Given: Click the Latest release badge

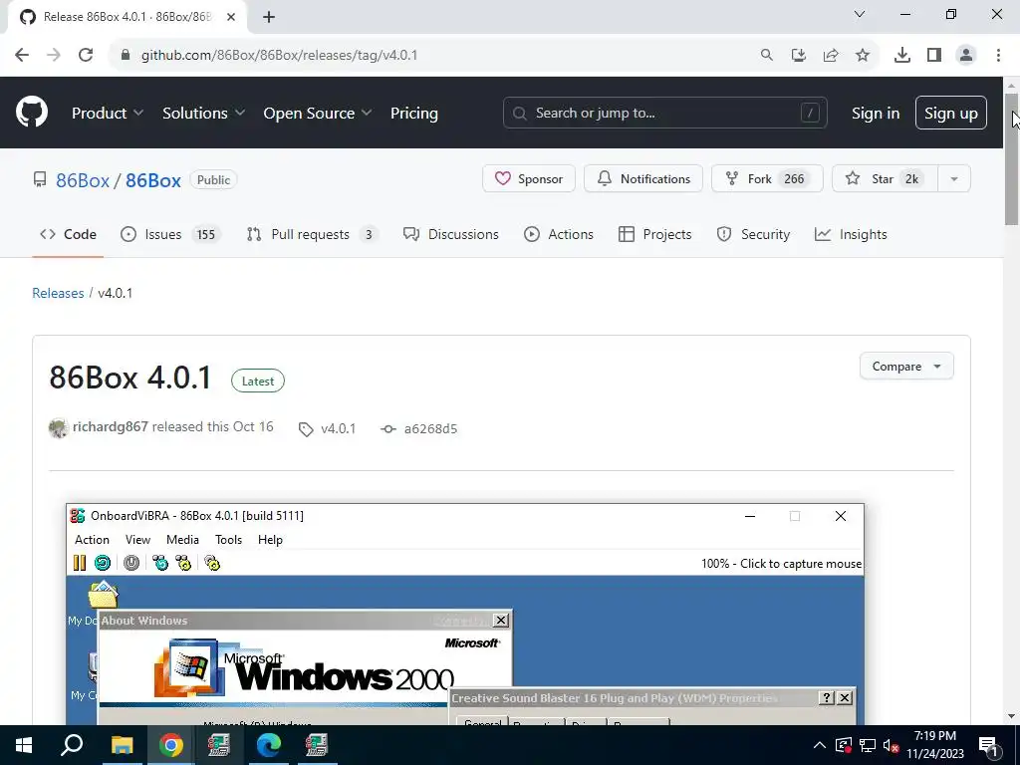Looking at the screenshot, I should click(x=258, y=382).
